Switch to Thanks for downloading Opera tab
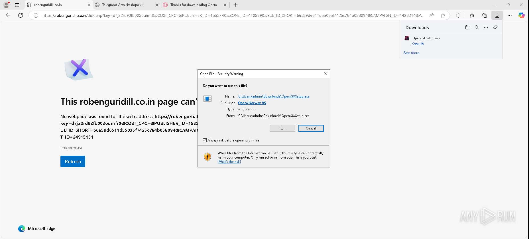529x239 pixels. (x=195, y=5)
